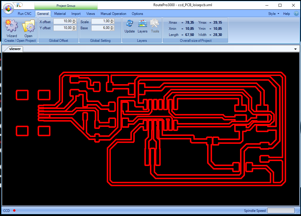Click the Help menu button
This screenshot has height=216, width=301.
(286, 14)
